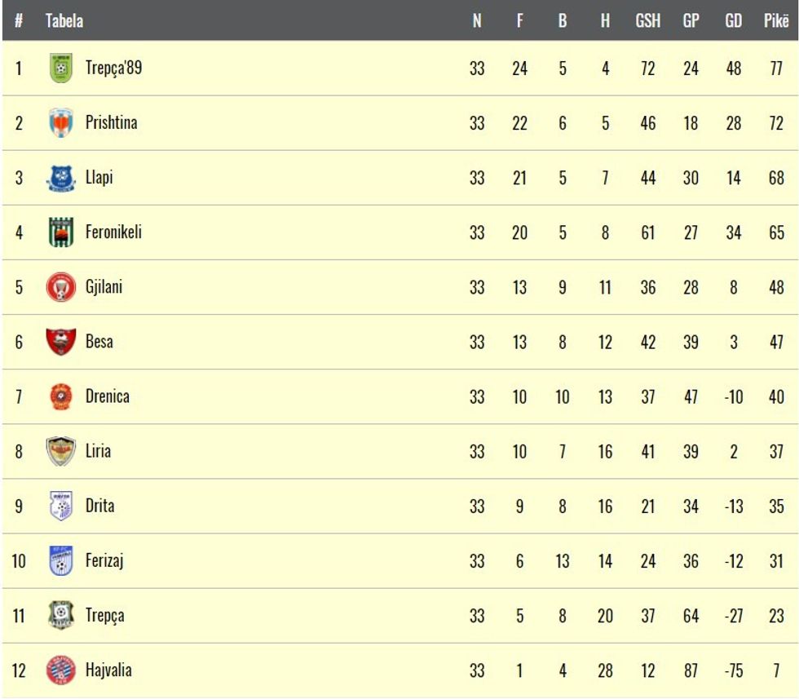Viewport: 799px width, 699px height.
Task: Click the Ferizaj club crest icon
Action: [x=60, y=561]
